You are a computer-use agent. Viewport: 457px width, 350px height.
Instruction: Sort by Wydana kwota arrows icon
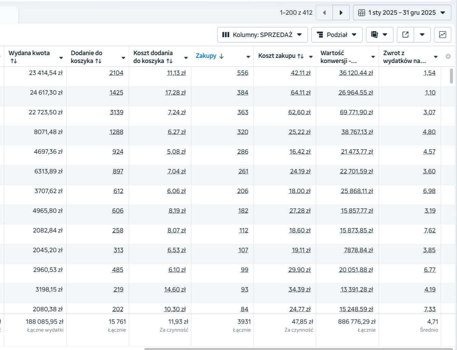pyautogui.click(x=14, y=61)
